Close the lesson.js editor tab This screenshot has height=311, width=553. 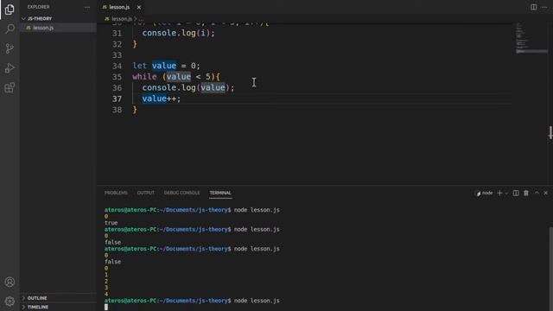tap(139, 7)
